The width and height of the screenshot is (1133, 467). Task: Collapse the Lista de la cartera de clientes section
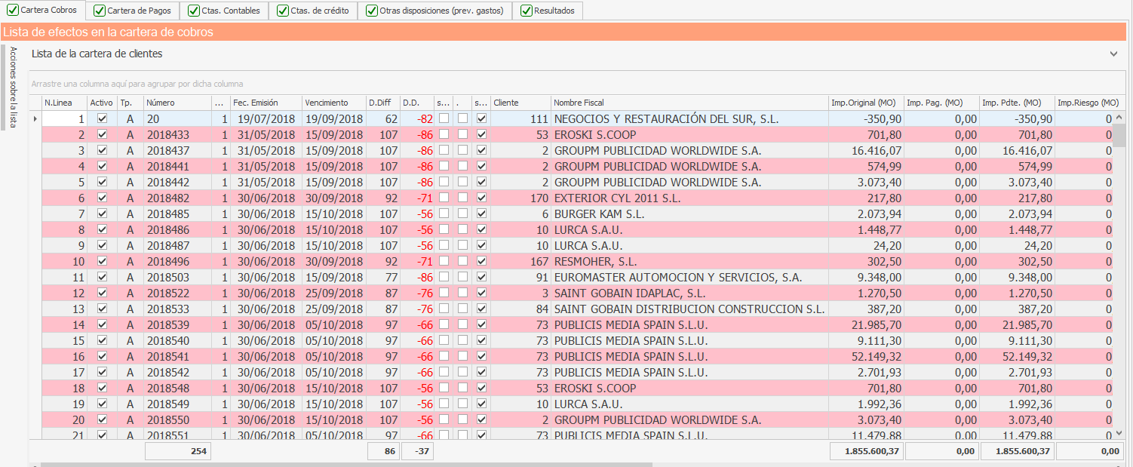[1113, 54]
